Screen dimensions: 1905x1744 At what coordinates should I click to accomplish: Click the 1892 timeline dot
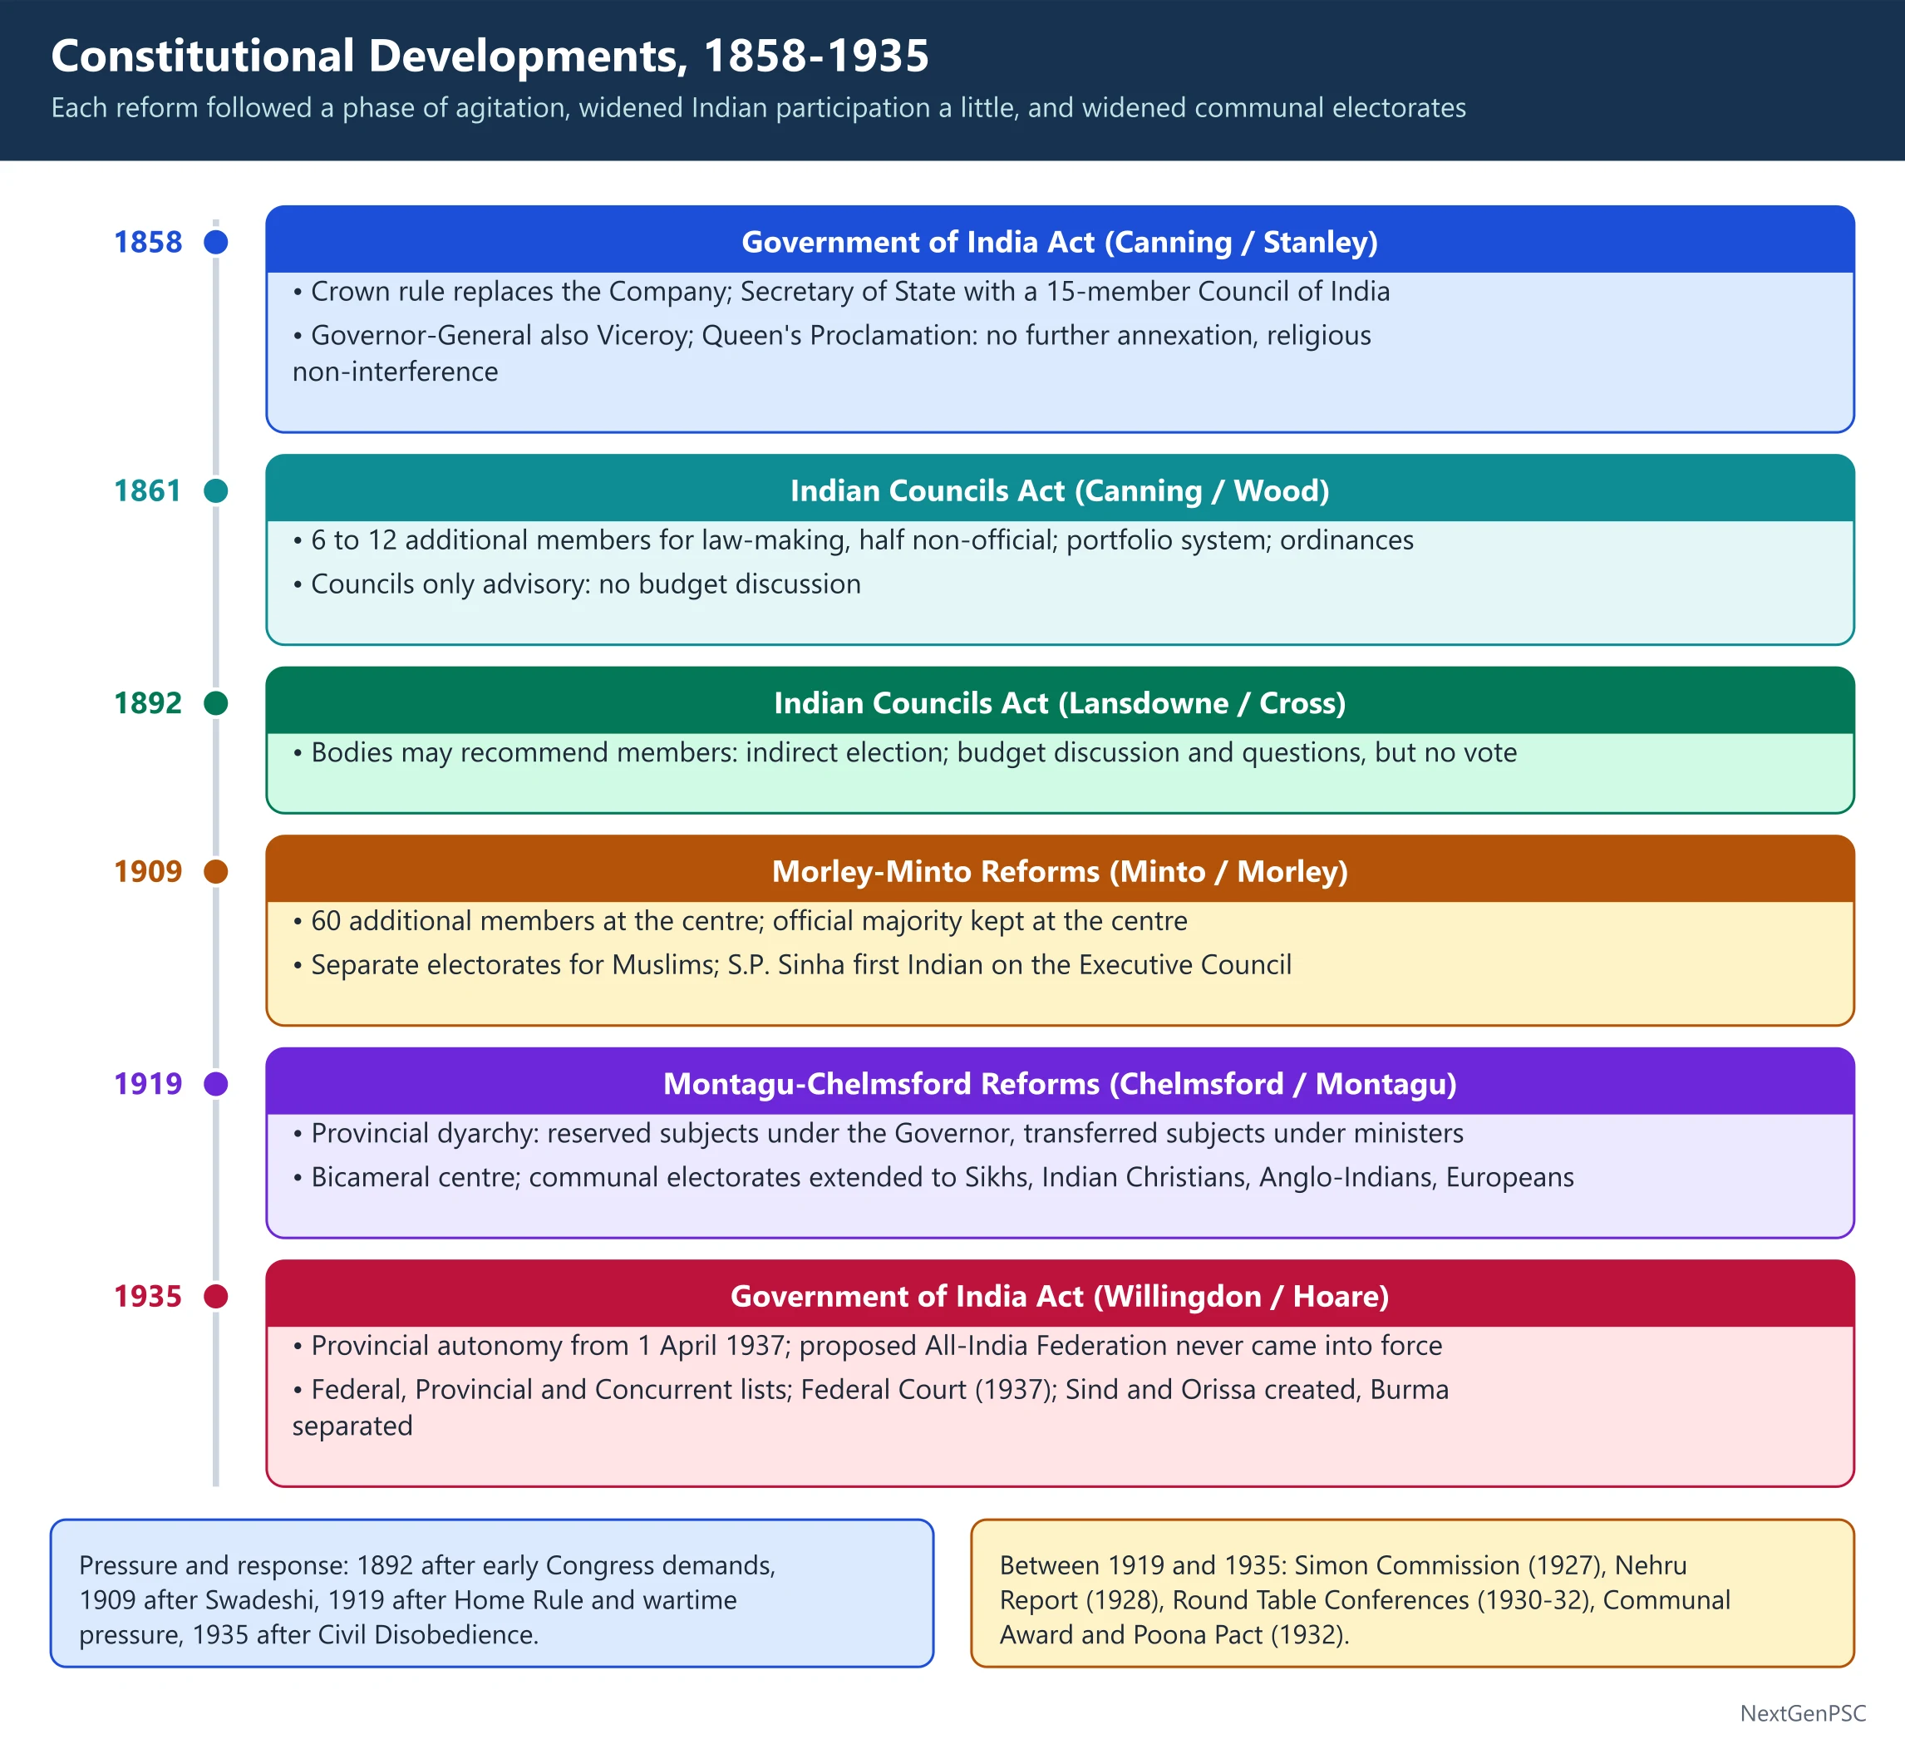pyautogui.click(x=216, y=703)
